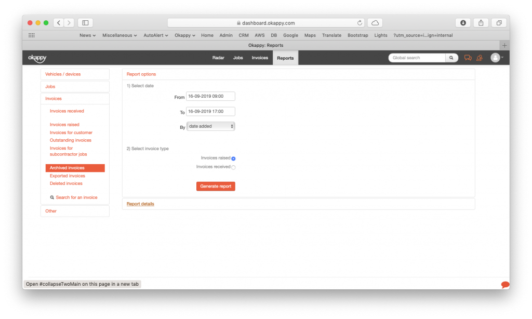Reload the page with the refresh icon
Screen dimensions: 532x319
(x=360, y=23)
